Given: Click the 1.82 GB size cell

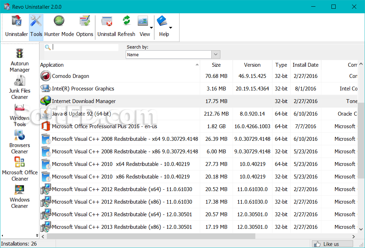Looking at the screenshot, I should coord(216,126).
